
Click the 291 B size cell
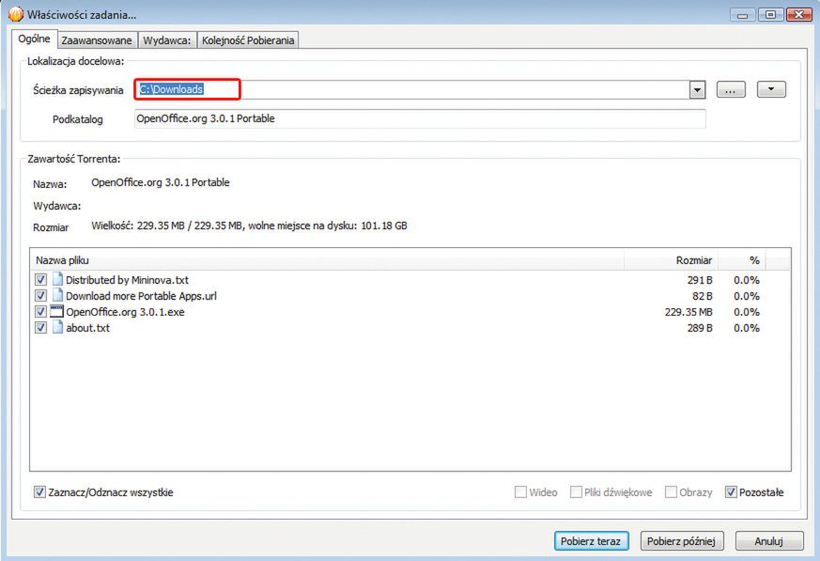click(x=700, y=280)
